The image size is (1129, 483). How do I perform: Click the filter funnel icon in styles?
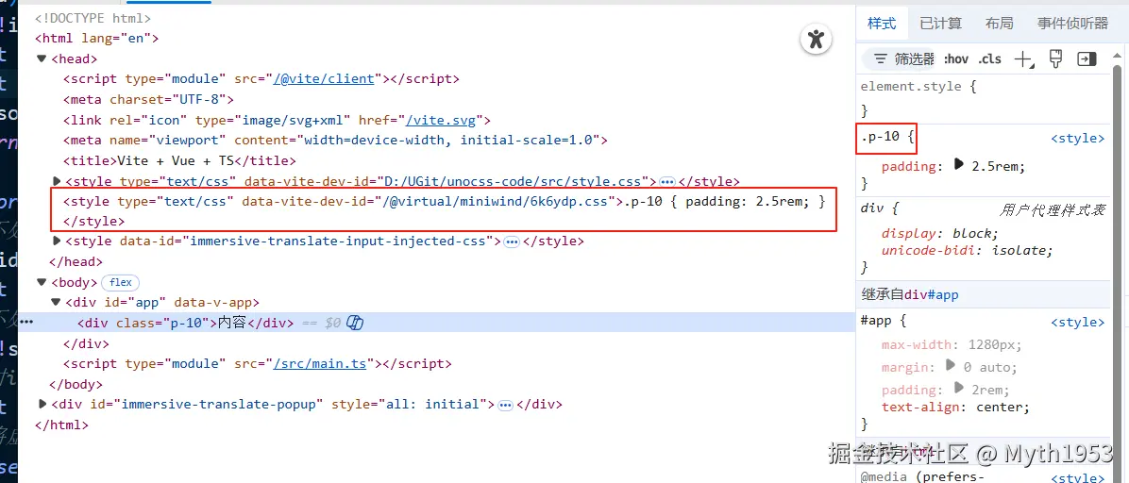(880, 59)
